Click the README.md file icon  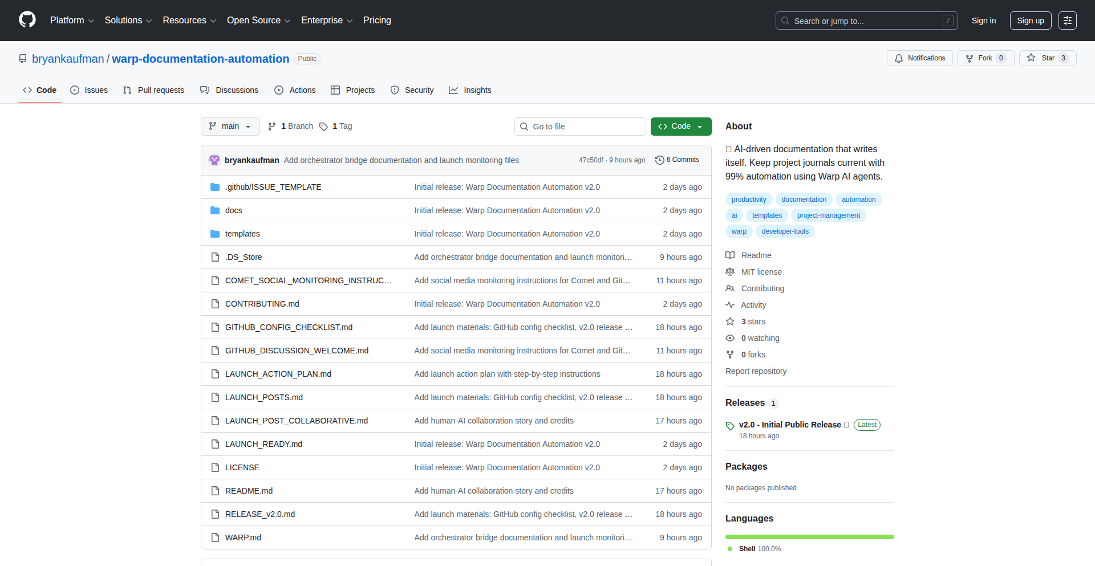click(215, 491)
